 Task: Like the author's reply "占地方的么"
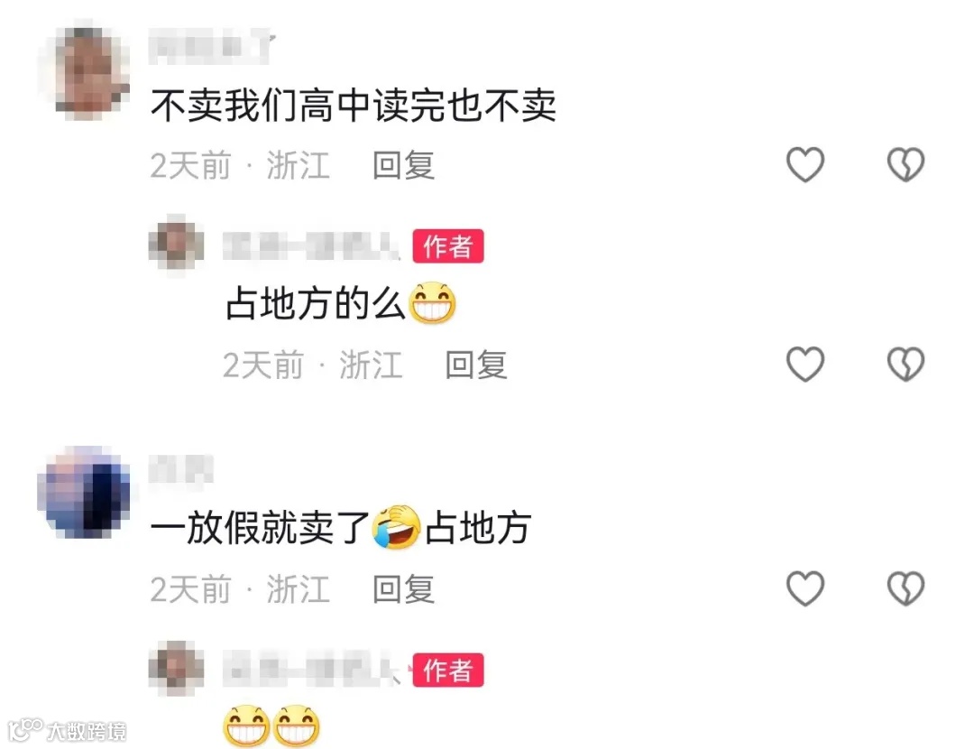[x=805, y=365]
